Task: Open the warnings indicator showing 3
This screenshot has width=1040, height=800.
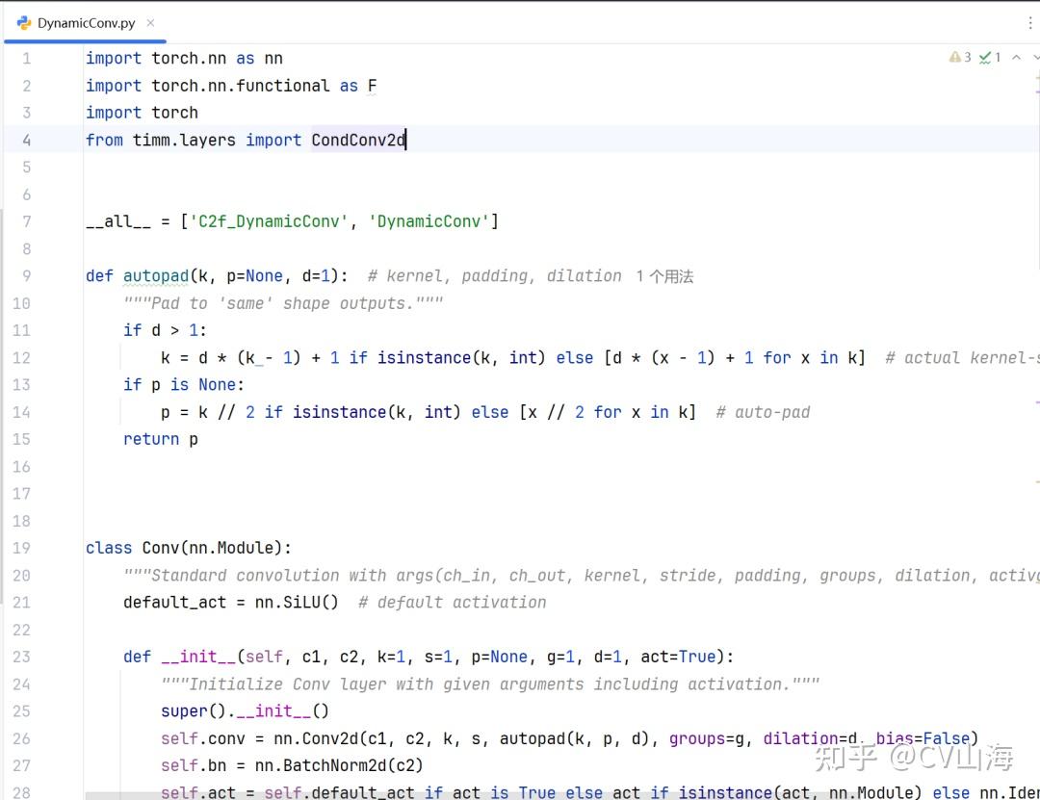Action: coord(960,58)
